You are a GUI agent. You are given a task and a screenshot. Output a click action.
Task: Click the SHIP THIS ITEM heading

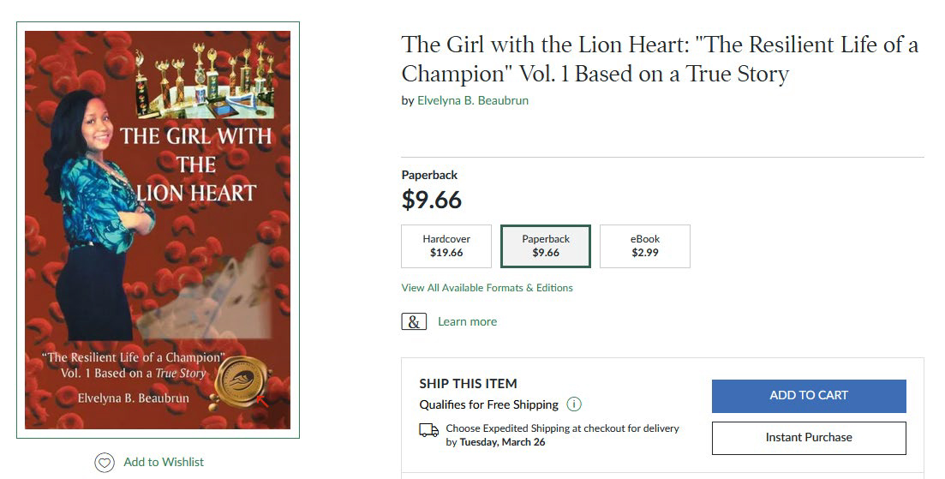(x=468, y=383)
